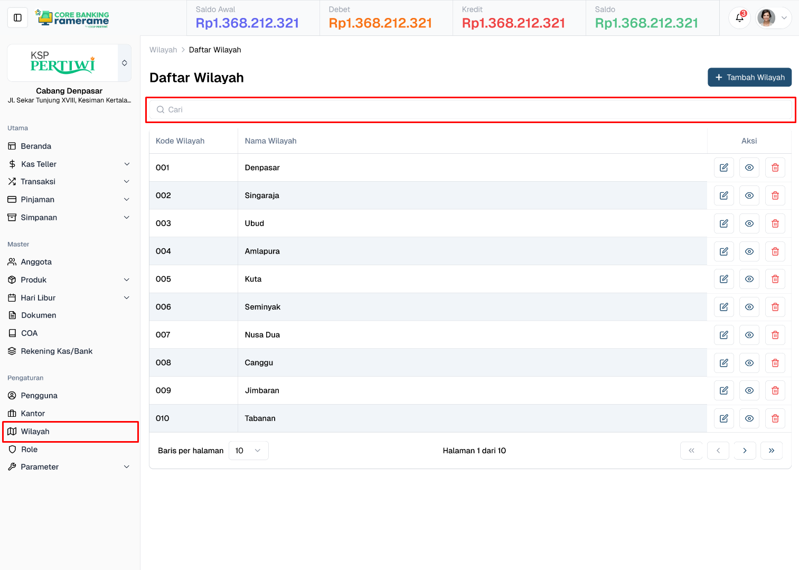
Task: Open Anggota in the sidebar
Action: [36, 262]
